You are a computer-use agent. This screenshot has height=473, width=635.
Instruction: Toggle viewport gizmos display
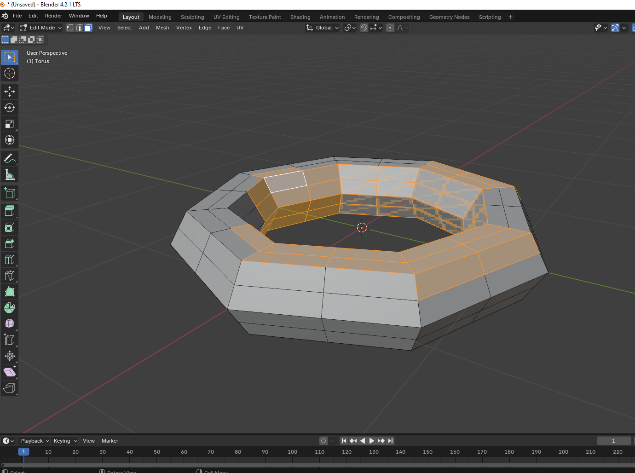coord(615,28)
